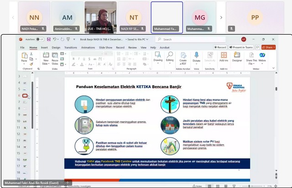Toggle the AutoSave switch
292x188 pixels.
pos(40,40)
